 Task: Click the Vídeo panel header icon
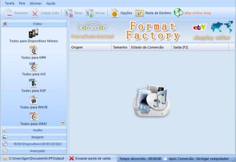[x=5, y=24]
